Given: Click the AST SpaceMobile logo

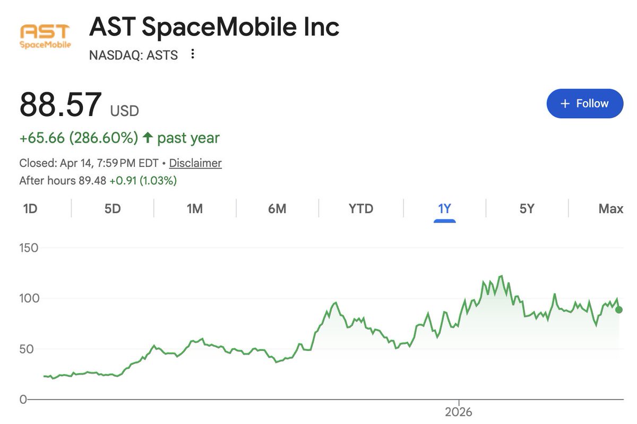Looking at the screenshot, I should pos(45,36).
